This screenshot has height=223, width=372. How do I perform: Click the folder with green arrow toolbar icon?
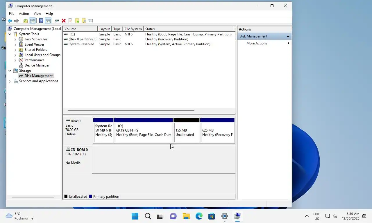[x=77, y=21]
